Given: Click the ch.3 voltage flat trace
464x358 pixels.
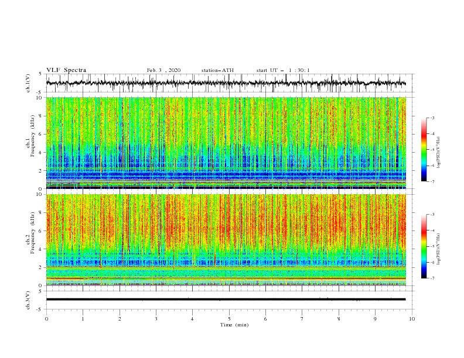Looking at the screenshot, I should click(x=226, y=300).
